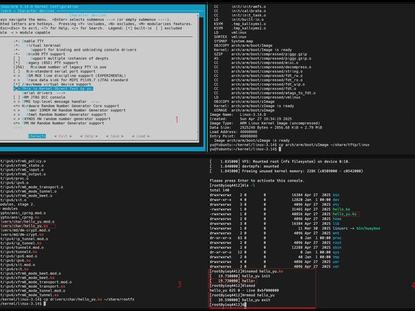Screen dimensions: 415x311
Task: Click the 'Entry Point: 40008000' line
Action: point(233,136)
